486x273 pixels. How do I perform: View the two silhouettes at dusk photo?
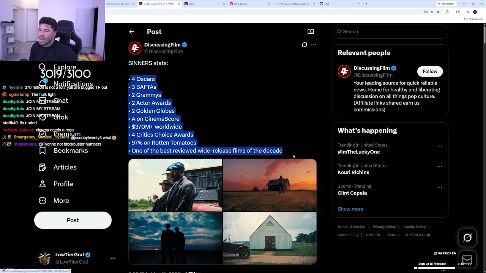click(x=175, y=238)
